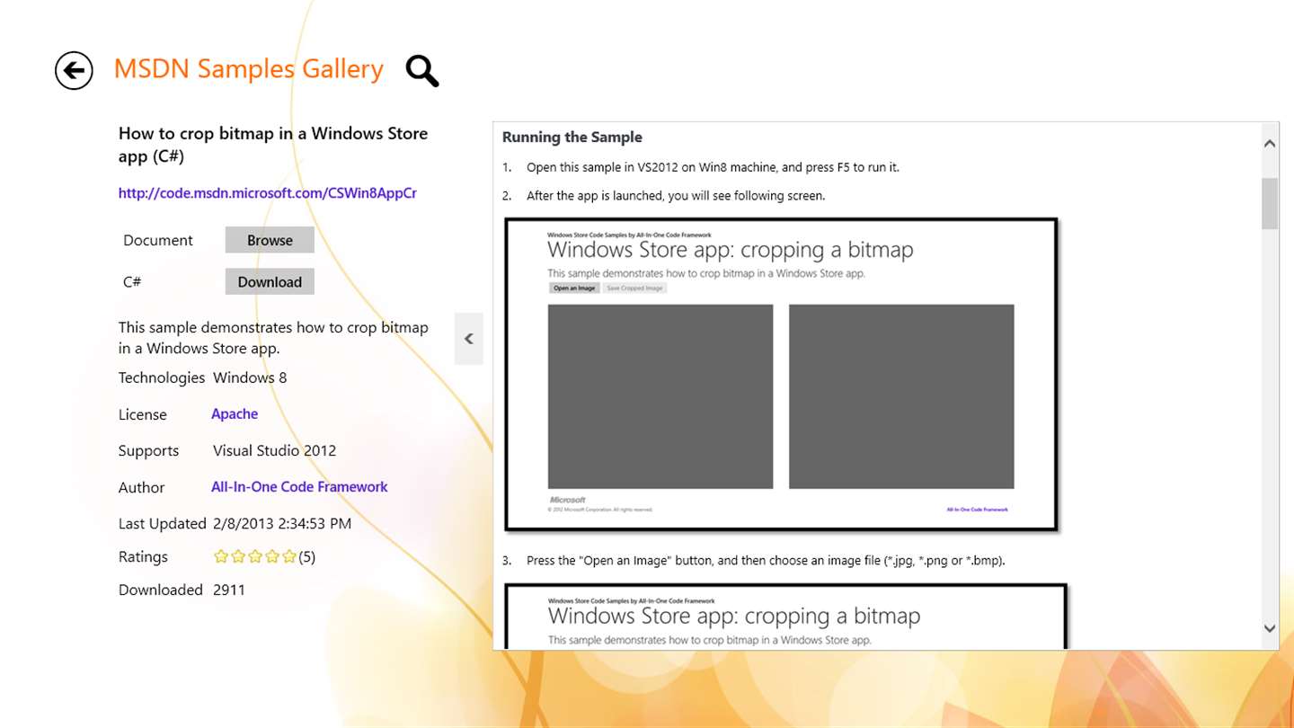
Task: Click the second cropping sample screenshot
Action: coord(786,617)
